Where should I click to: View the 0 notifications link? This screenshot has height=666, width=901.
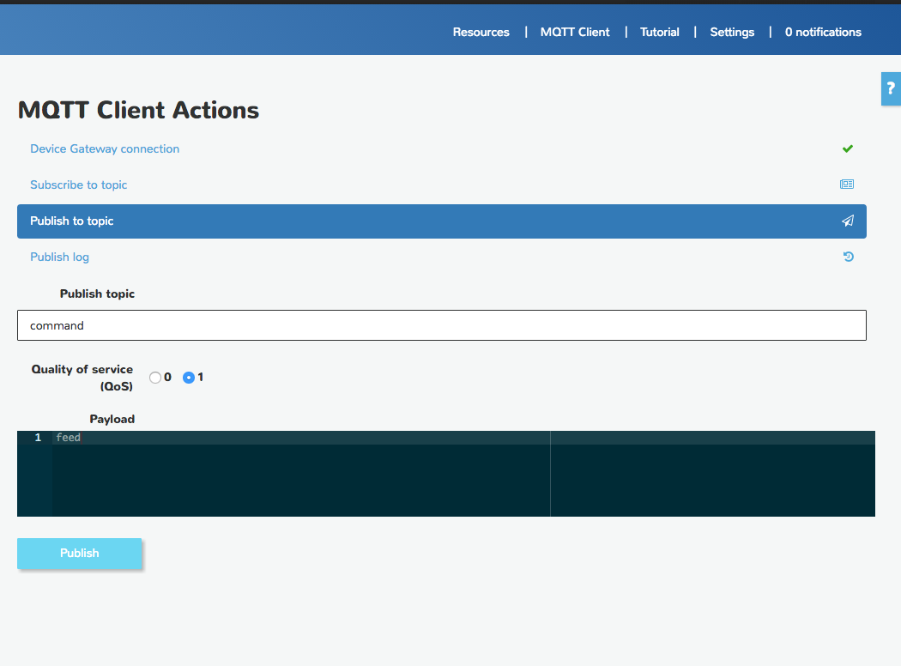tap(823, 32)
